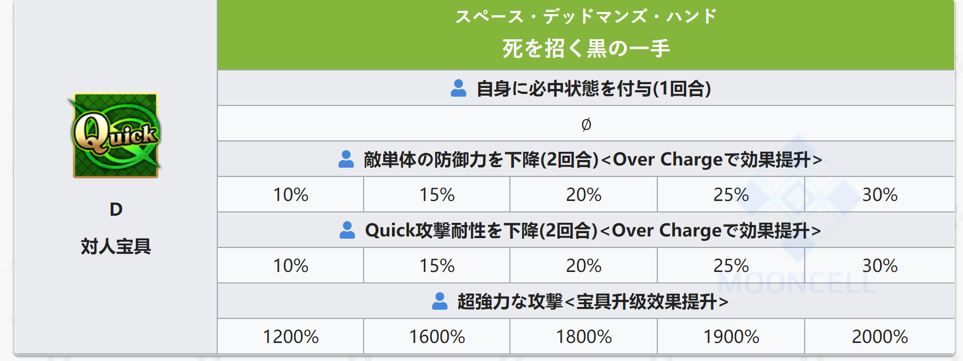
Task: Click the 自身に必中状態を付与(1回合) effect text
Action: pyautogui.click(x=594, y=88)
